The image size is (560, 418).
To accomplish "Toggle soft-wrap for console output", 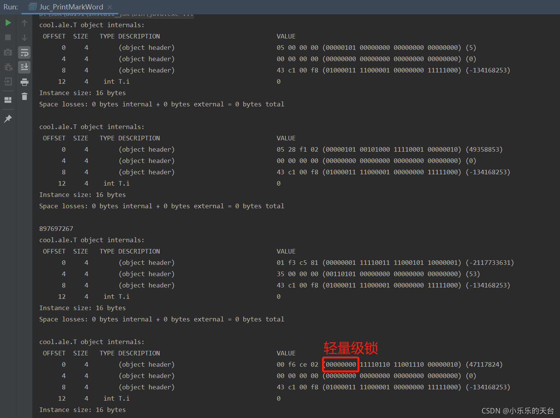I will tap(25, 52).
